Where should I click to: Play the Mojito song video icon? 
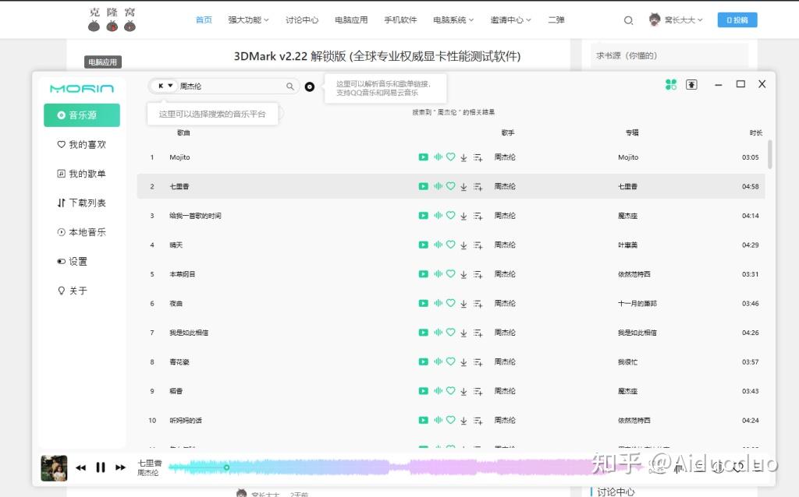tap(424, 157)
